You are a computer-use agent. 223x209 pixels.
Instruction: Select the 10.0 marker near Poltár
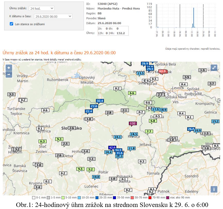[96, 177]
